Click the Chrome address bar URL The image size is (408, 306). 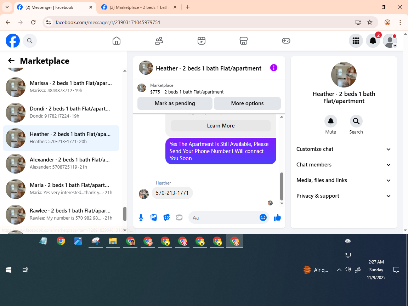[x=108, y=22]
